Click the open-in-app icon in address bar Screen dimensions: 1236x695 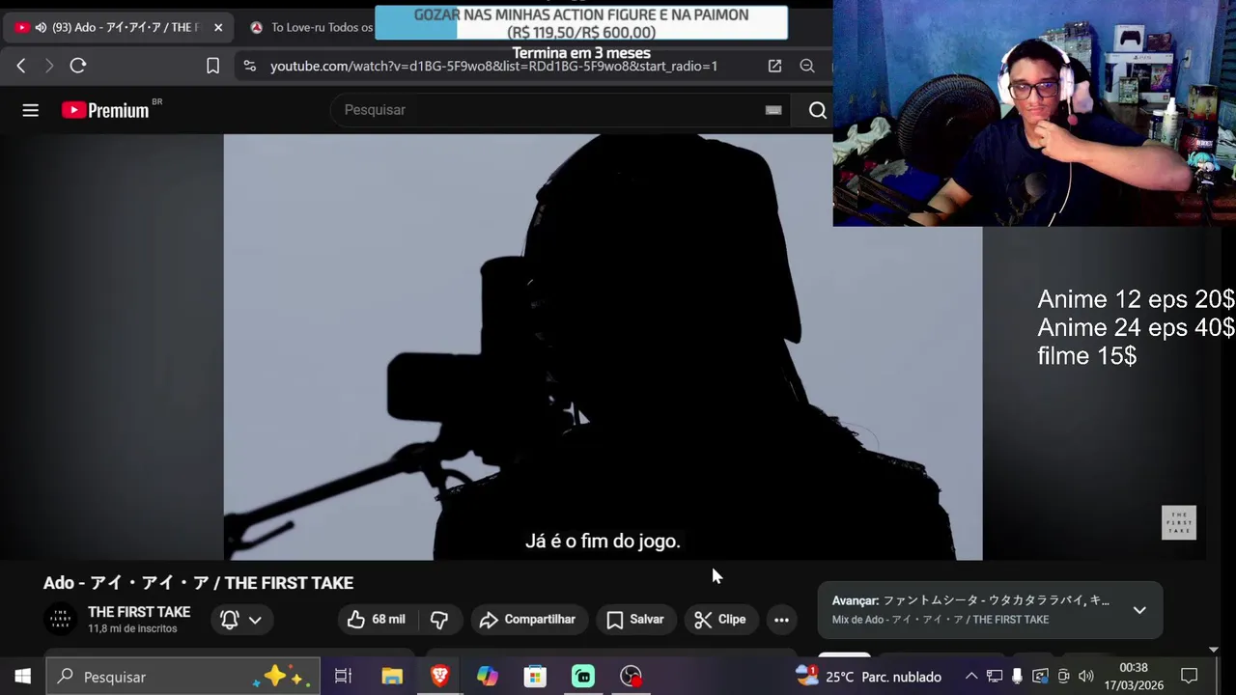(774, 66)
